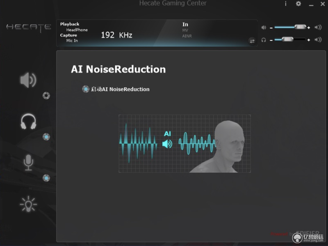
Task: Click the AI NoiseReduction heading
Action: pos(118,69)
